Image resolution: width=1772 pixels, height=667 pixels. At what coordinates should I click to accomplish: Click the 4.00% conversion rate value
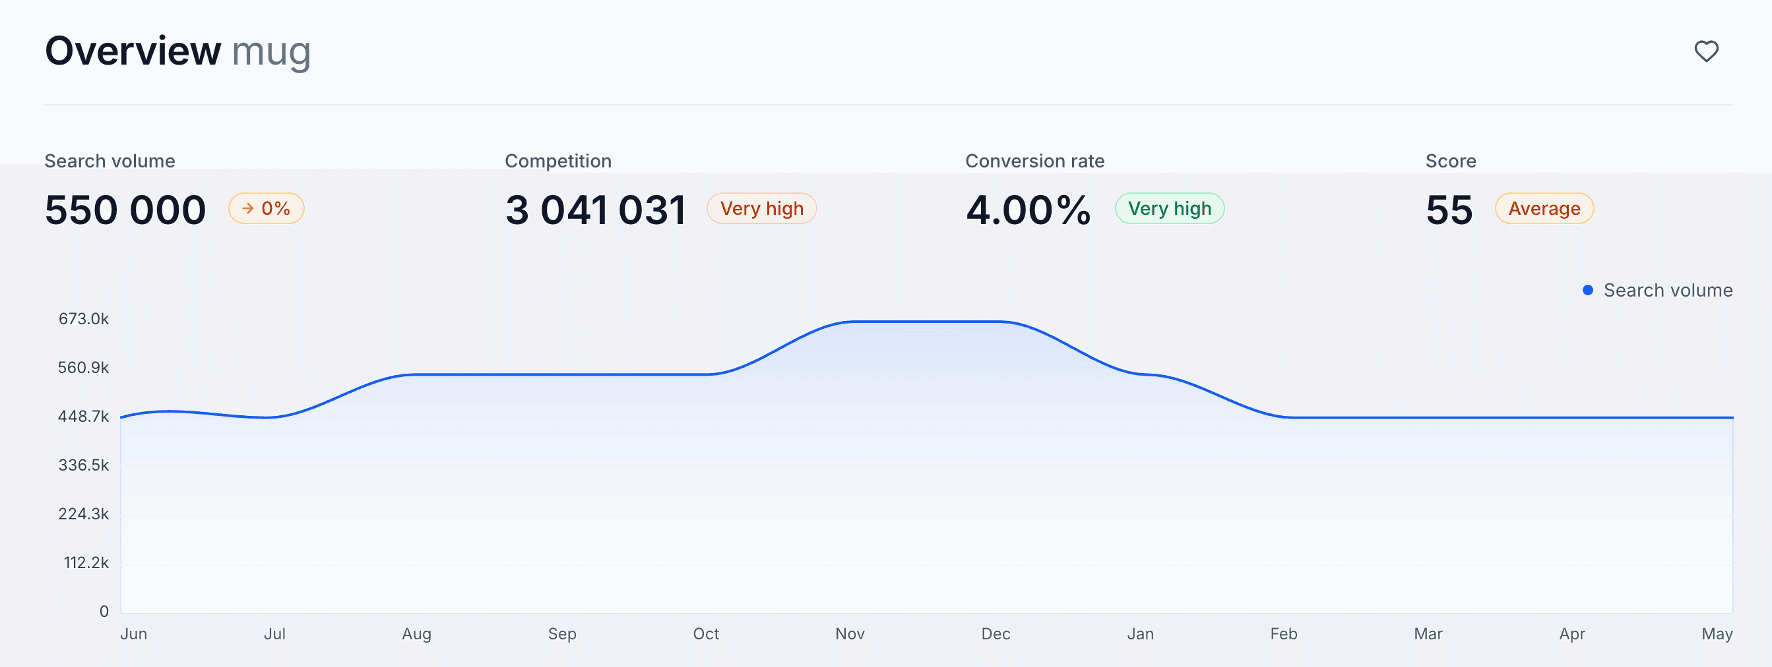1028,210
